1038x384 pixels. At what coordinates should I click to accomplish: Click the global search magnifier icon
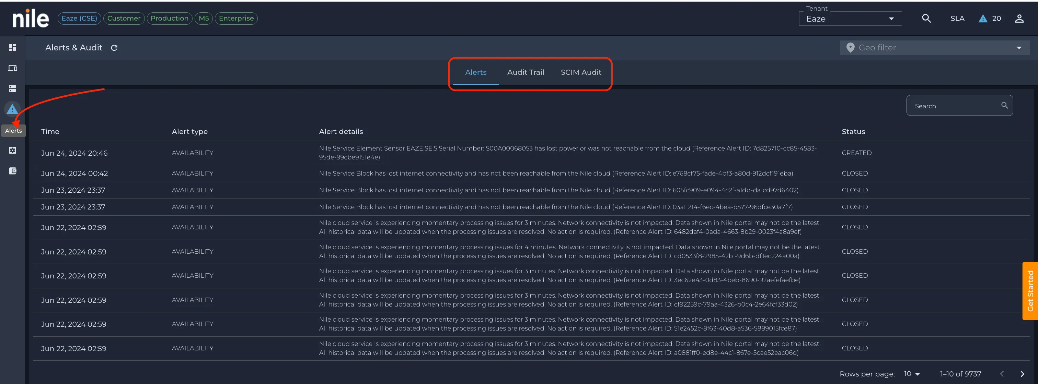pyautogui.click(x=926, y=19)
